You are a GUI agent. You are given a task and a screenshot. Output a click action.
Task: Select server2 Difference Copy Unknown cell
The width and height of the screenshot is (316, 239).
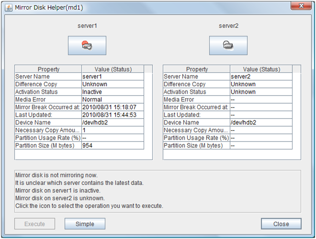(261, 84)
